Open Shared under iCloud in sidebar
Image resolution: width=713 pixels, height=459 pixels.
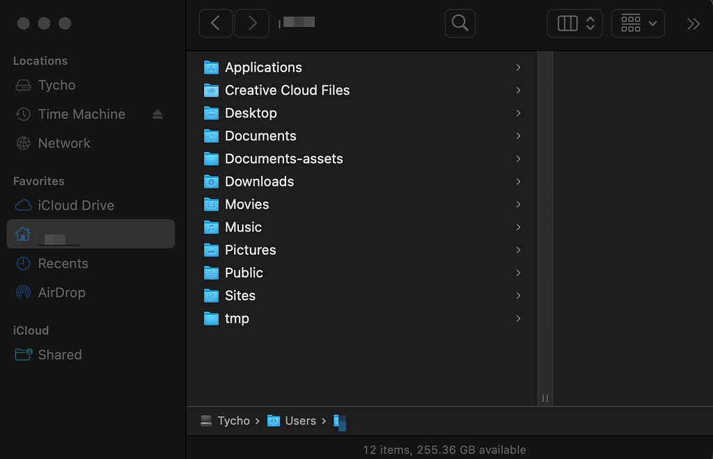pyautogui.click(x=59, y=355)
